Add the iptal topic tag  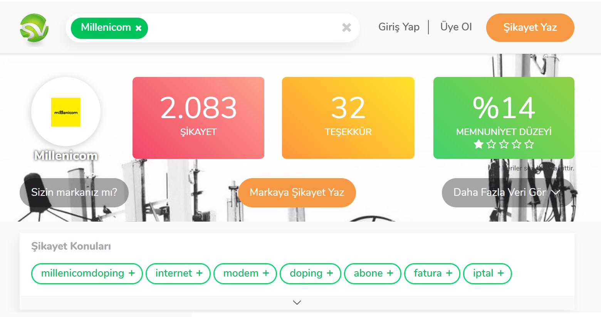tap(487, 274)
